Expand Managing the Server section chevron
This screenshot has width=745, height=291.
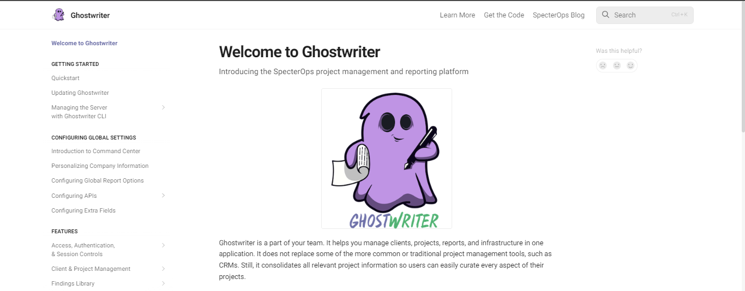tap(163, 107)
